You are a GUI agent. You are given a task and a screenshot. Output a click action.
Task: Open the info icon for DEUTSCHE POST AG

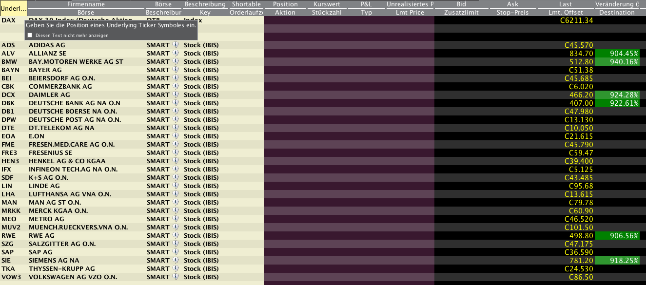(176, 120)
